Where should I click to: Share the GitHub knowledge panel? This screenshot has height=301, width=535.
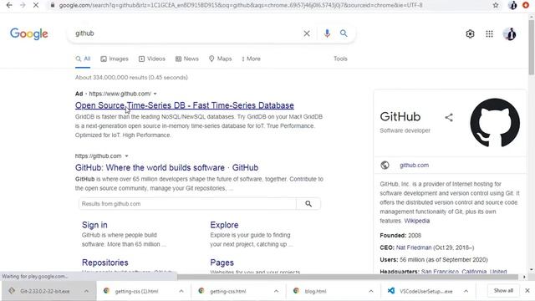[449, 117]
